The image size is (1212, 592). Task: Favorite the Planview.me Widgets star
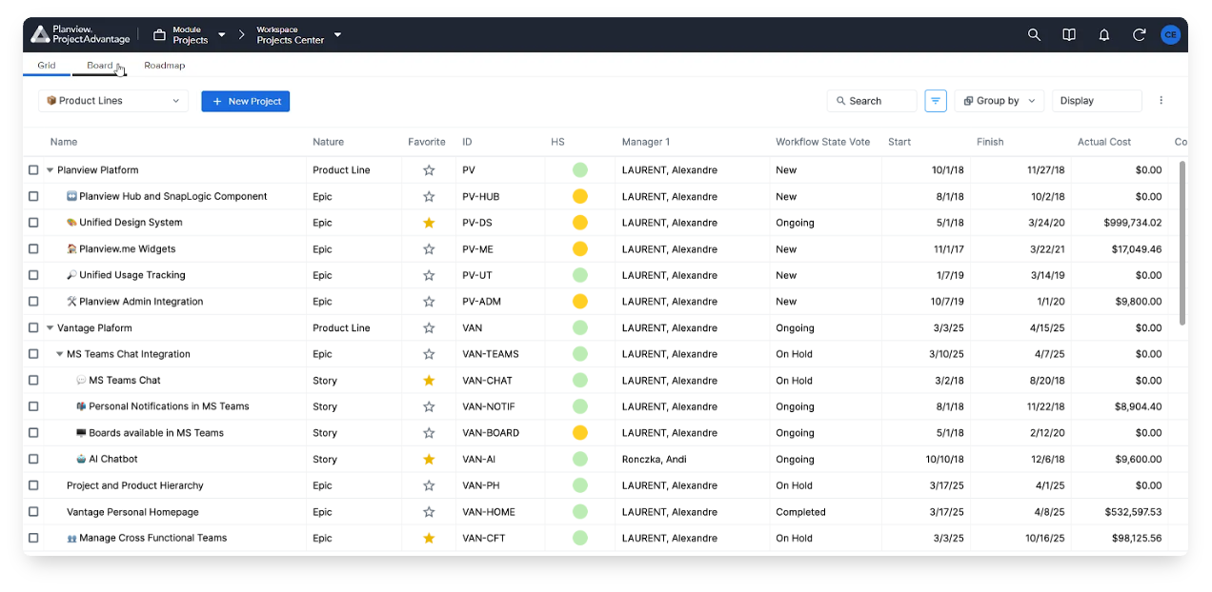(x=429, y=249)
